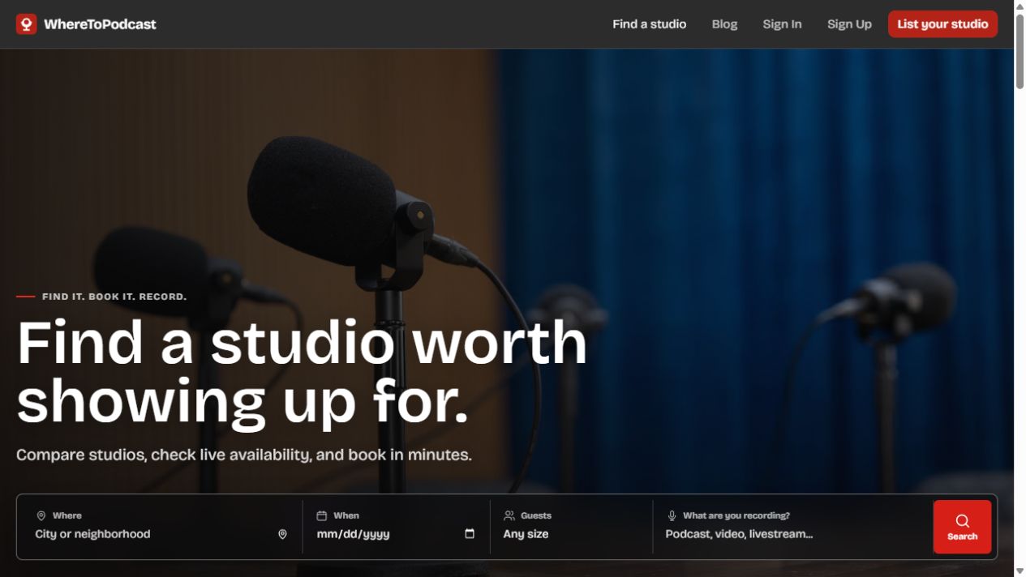Image resolution: width=1026 pixels, height=577 pixels.
Task: Go to the Blog page
Action: click(724, 24)
